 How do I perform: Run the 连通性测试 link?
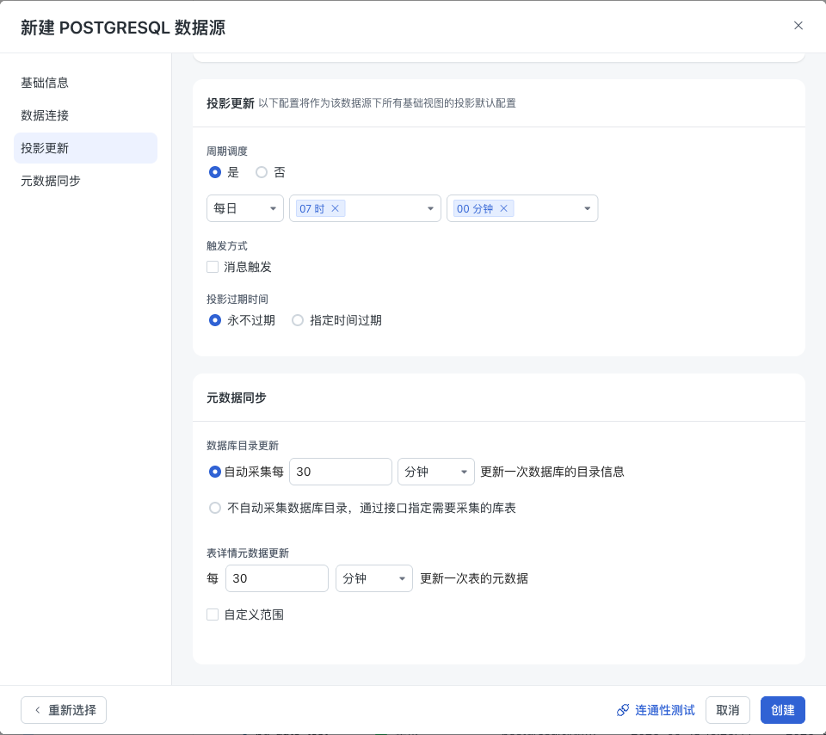click(x=656, y=710)
